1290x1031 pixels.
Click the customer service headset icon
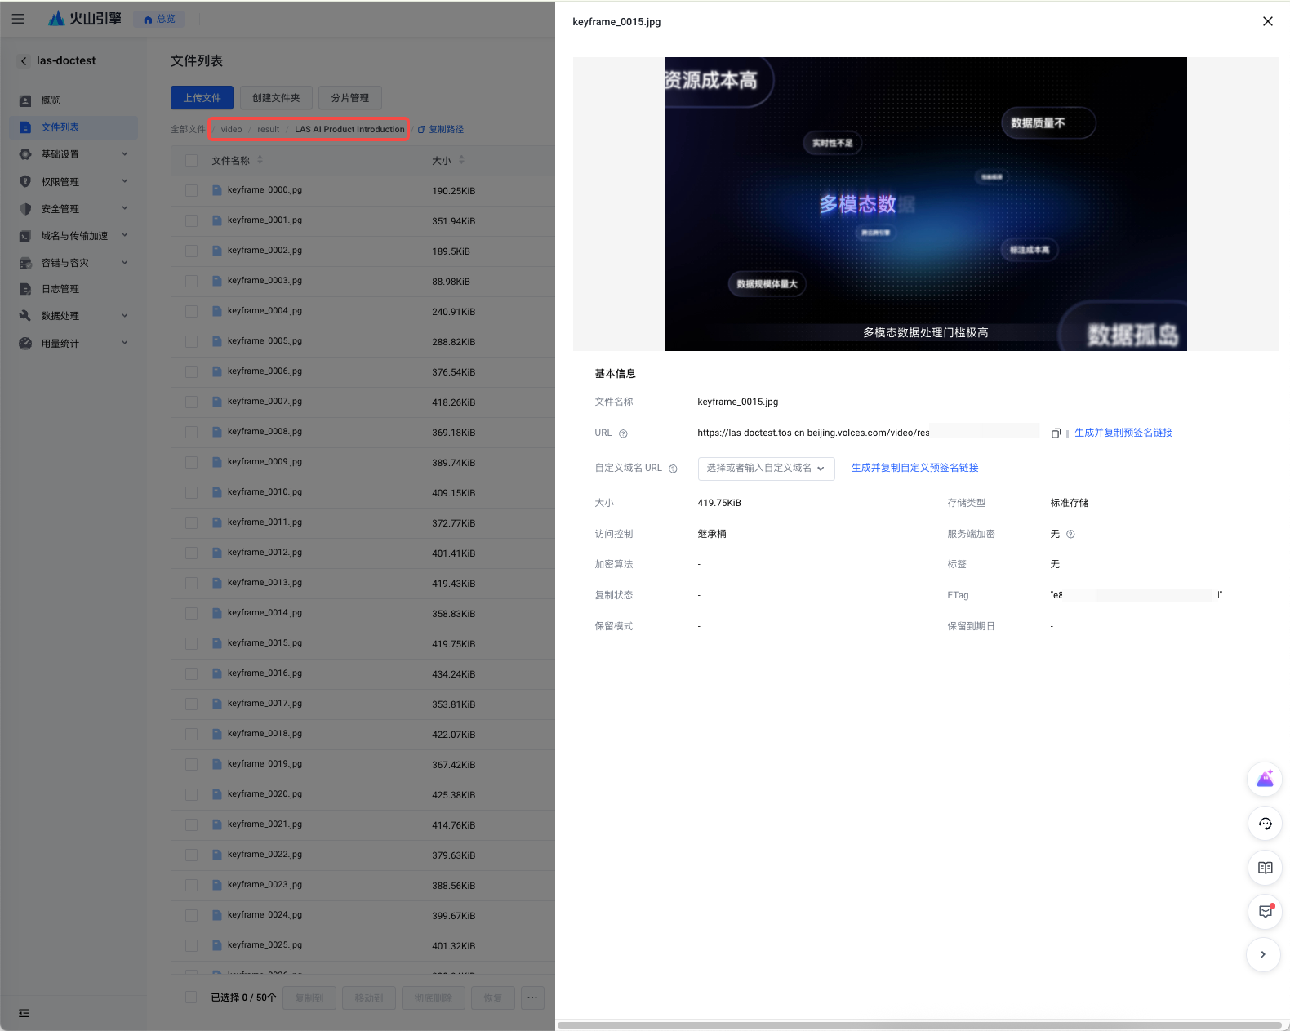pos(1265,824)
